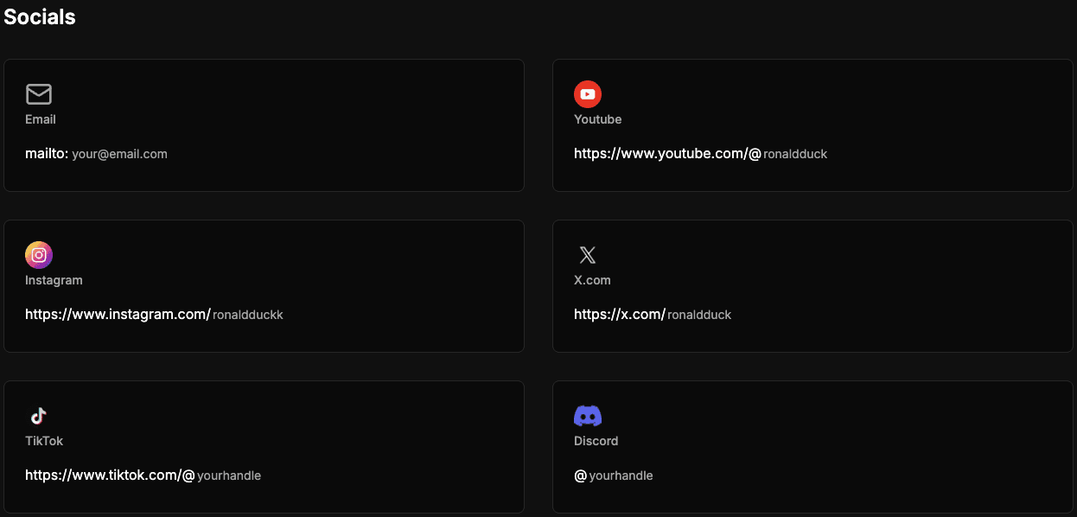
Task: Open the Instagram profile URL
Action: pyautogui.click(x=117, y=315)
